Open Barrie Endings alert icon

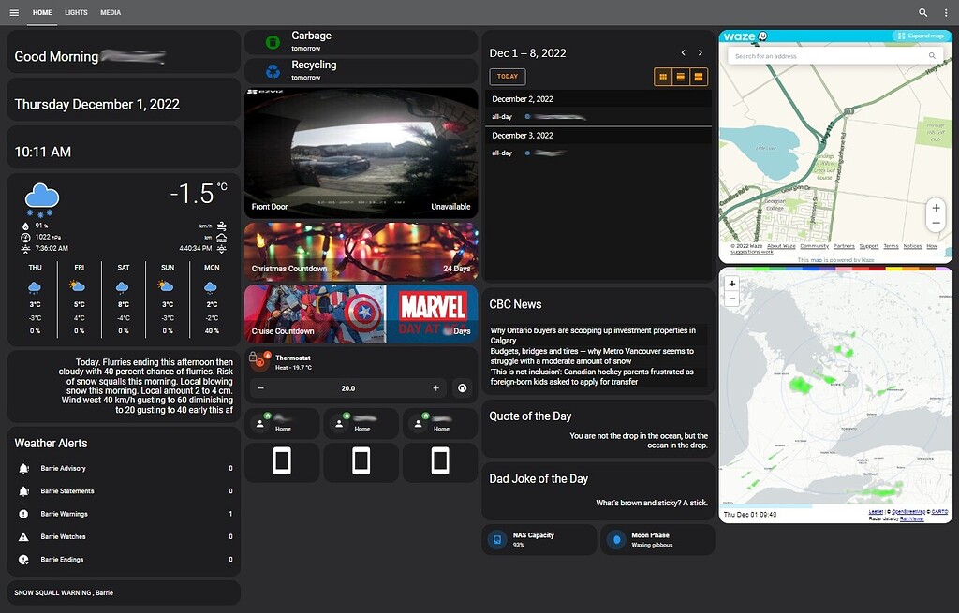coord(23,560)
